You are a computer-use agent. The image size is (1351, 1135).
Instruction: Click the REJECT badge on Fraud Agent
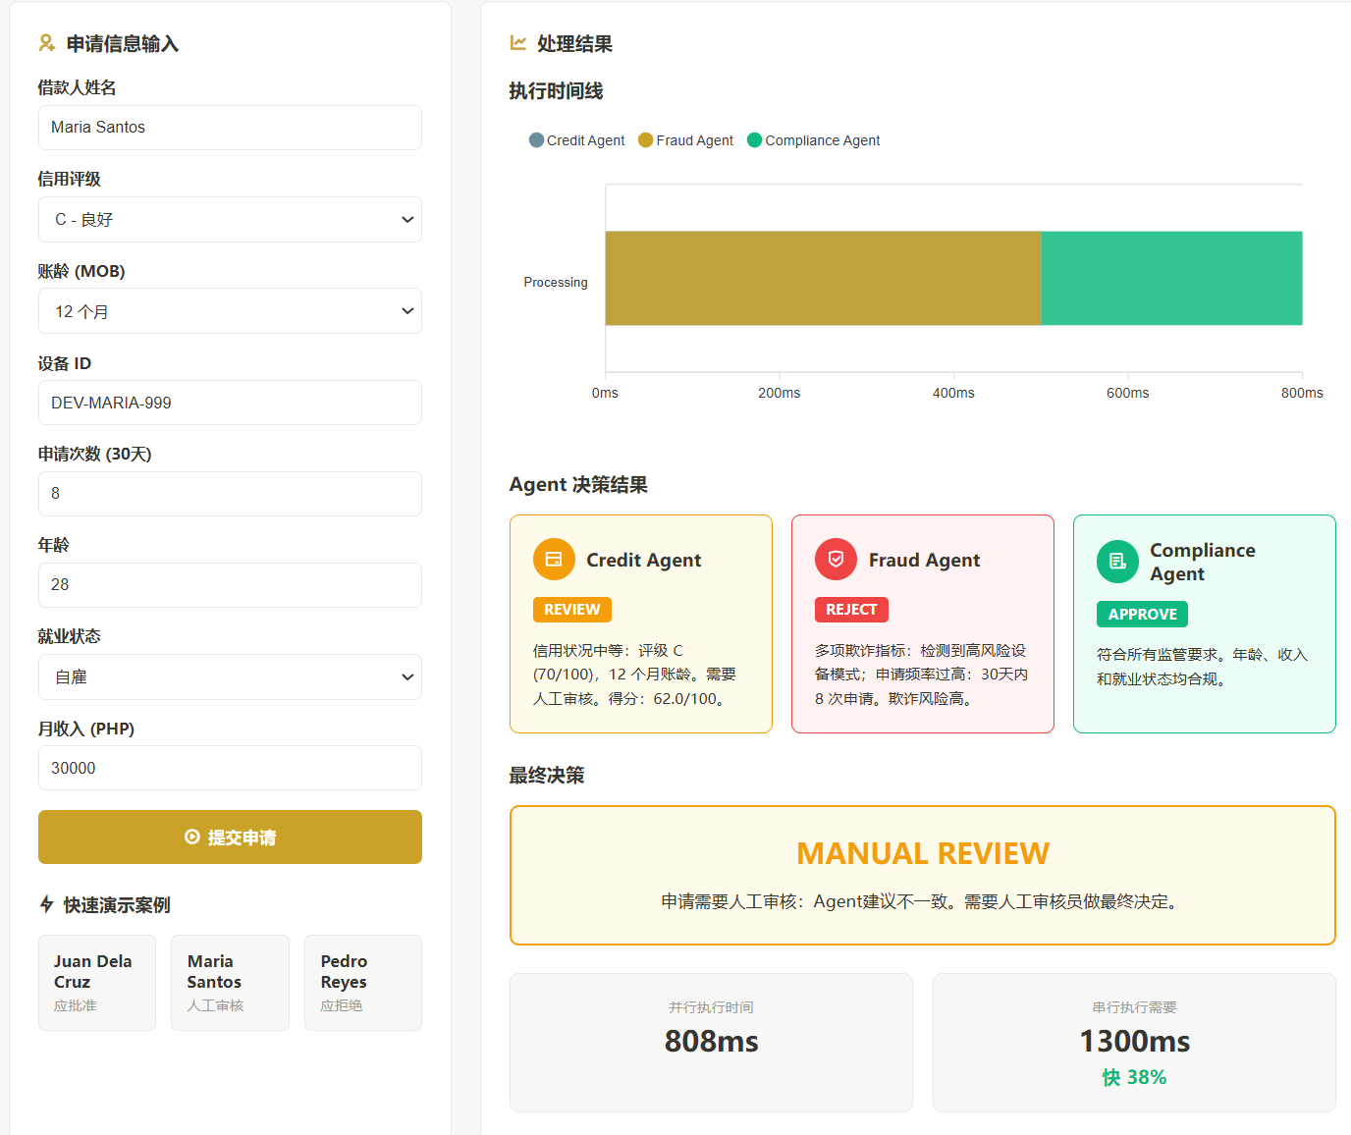click(x=851, y=610)
